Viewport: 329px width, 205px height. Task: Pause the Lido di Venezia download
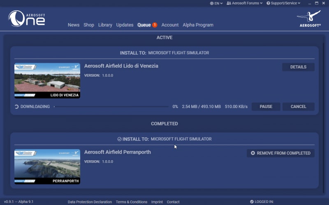266,107
